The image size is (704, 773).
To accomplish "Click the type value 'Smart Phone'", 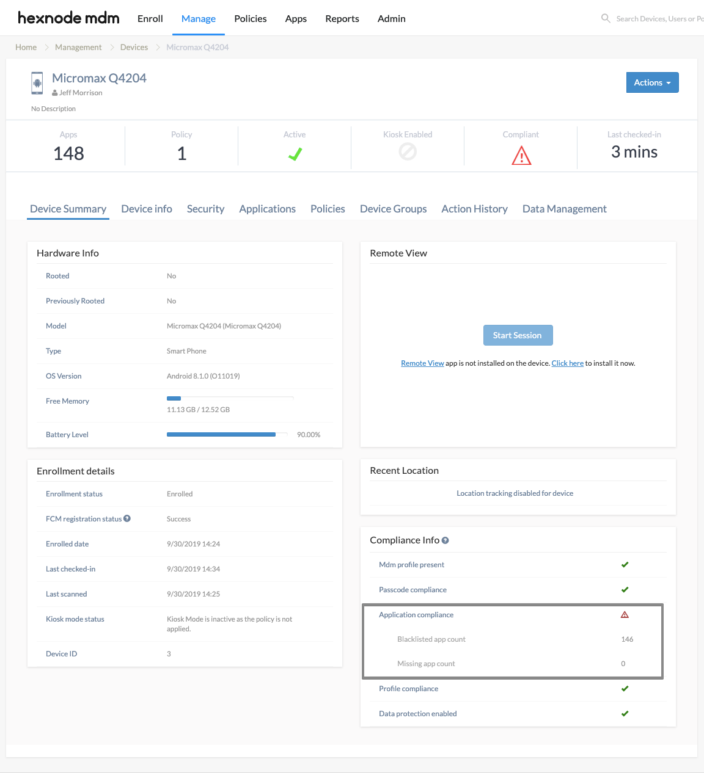I will coord(186,351).
